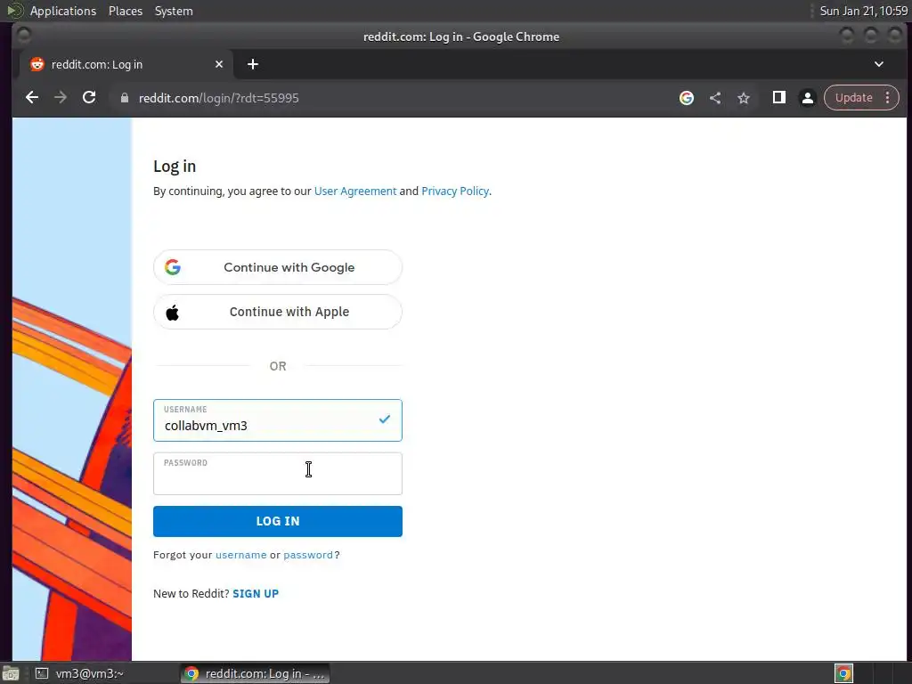Click the Username field with collabvm_vm3
The height and width of the screenshot is (684, 912).
tap(278, 420)
